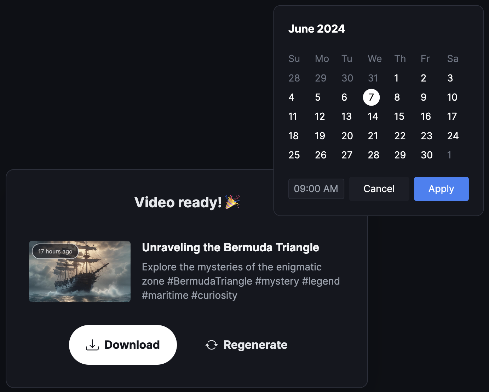489x392 pixels.
Task: Edit the 09:00 AM time field
Action: [x=316, y=189]
